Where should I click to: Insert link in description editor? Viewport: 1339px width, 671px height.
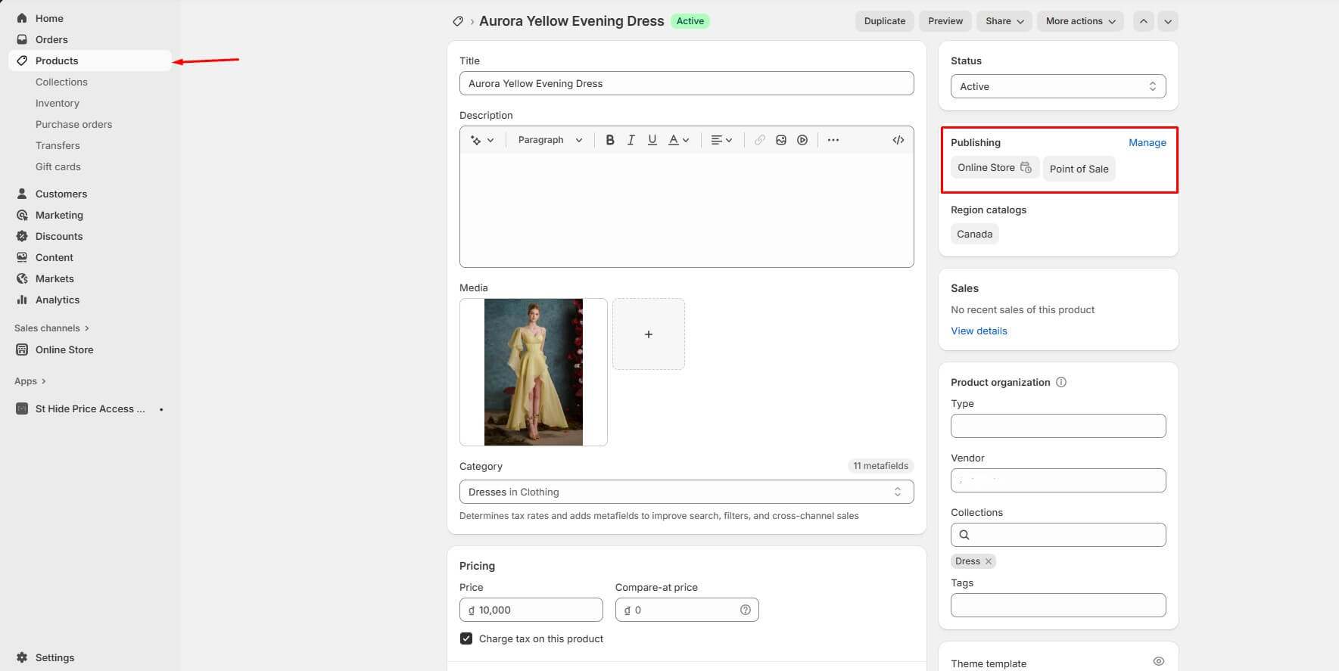[x=759, y=140]
